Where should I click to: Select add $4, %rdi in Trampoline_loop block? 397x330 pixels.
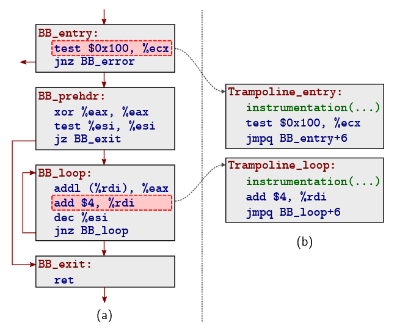(x=286, y=197)
